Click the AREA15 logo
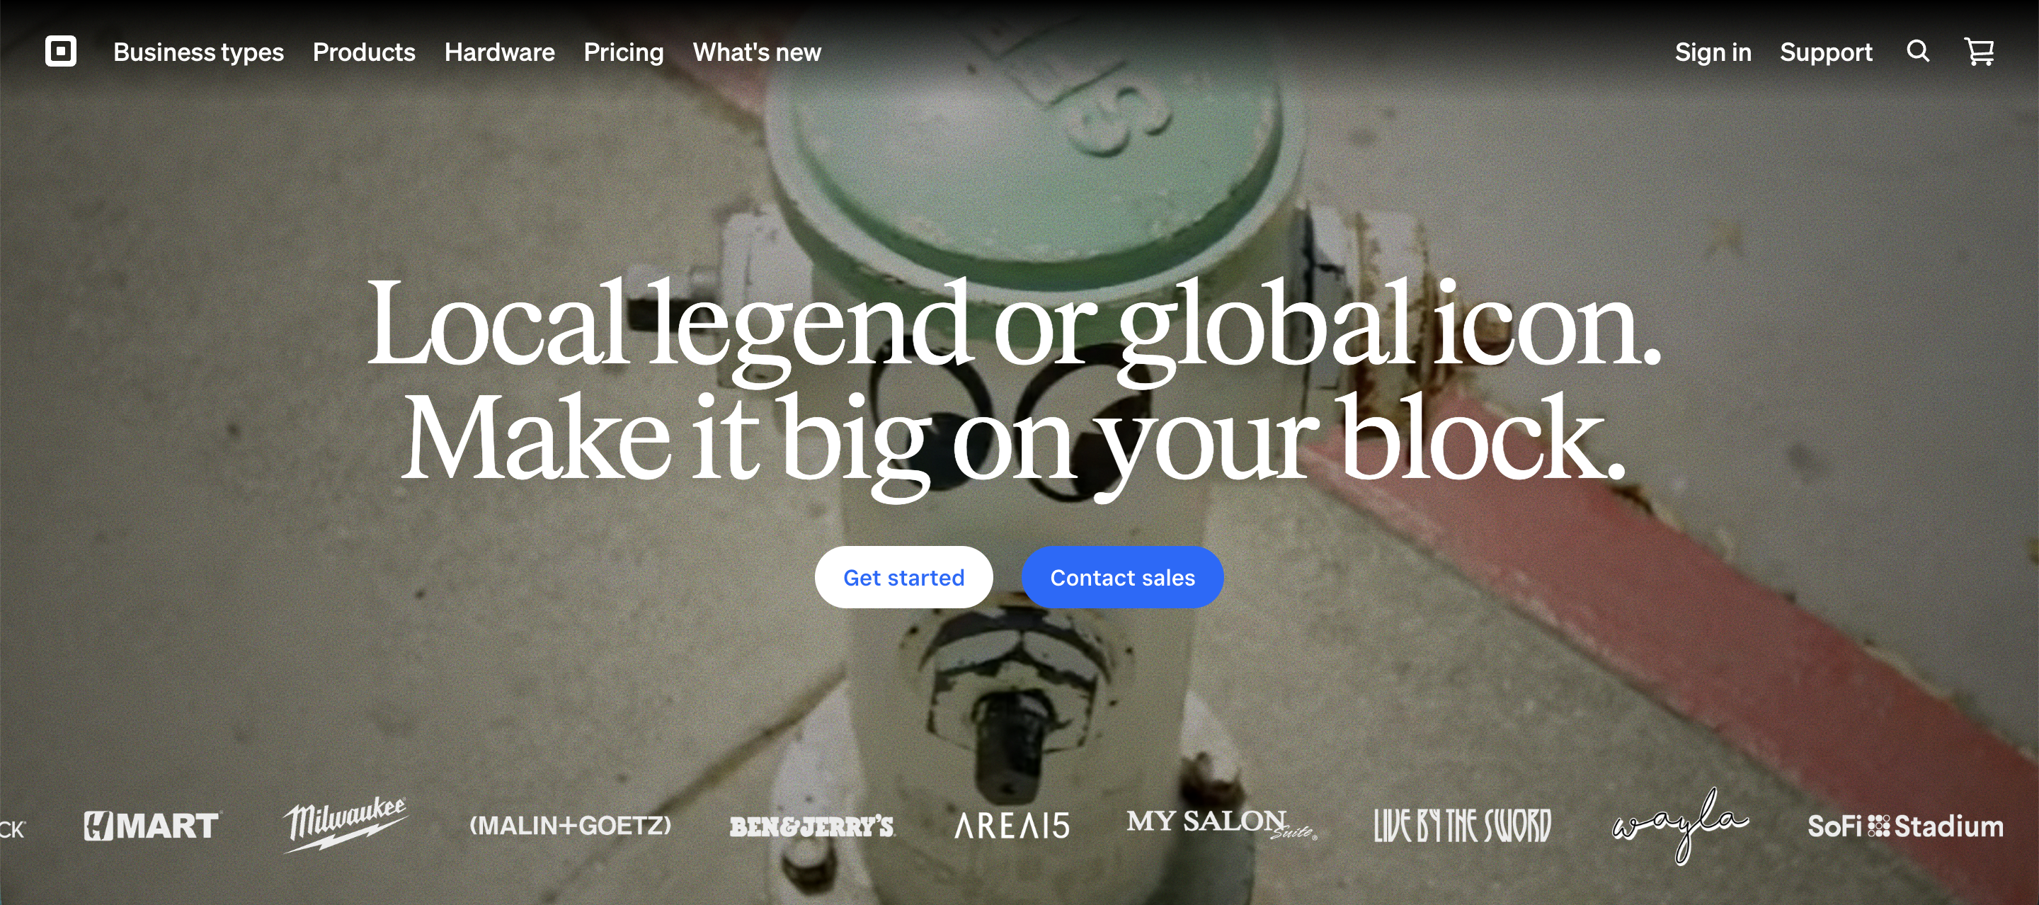The height and width of the screenshot is (905, 2039). pos(1012,826)
